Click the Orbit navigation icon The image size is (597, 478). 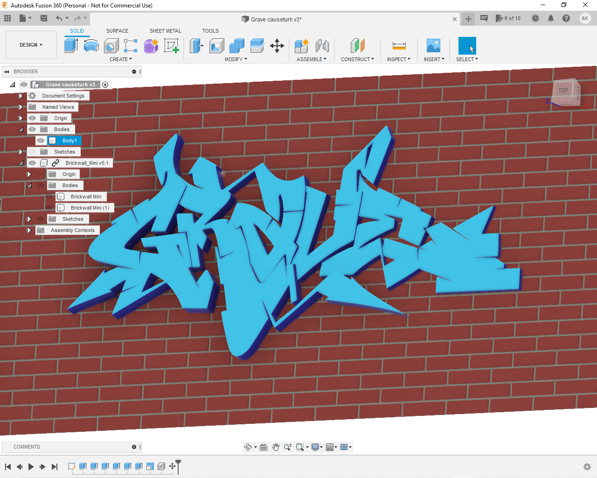coord(249,447)
